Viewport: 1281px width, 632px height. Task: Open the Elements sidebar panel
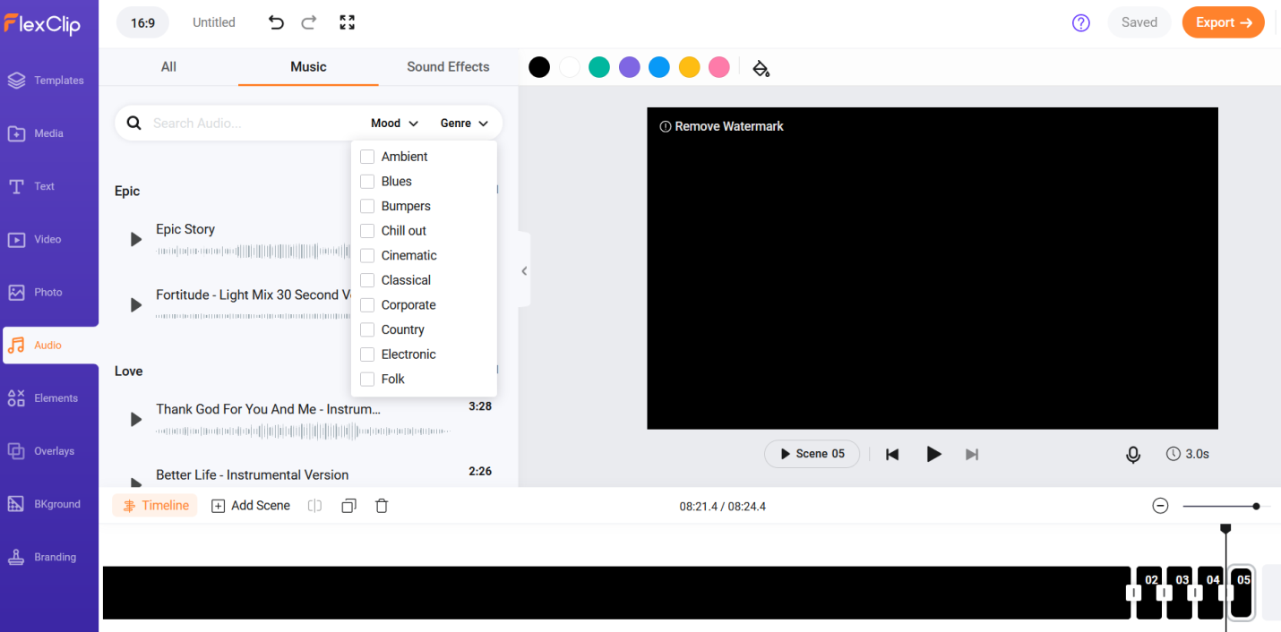click(49, 398)
